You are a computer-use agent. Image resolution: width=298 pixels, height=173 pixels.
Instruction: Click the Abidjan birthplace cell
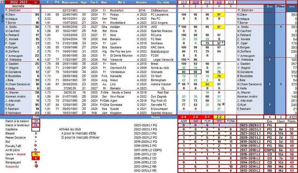(x=115, y=27)
